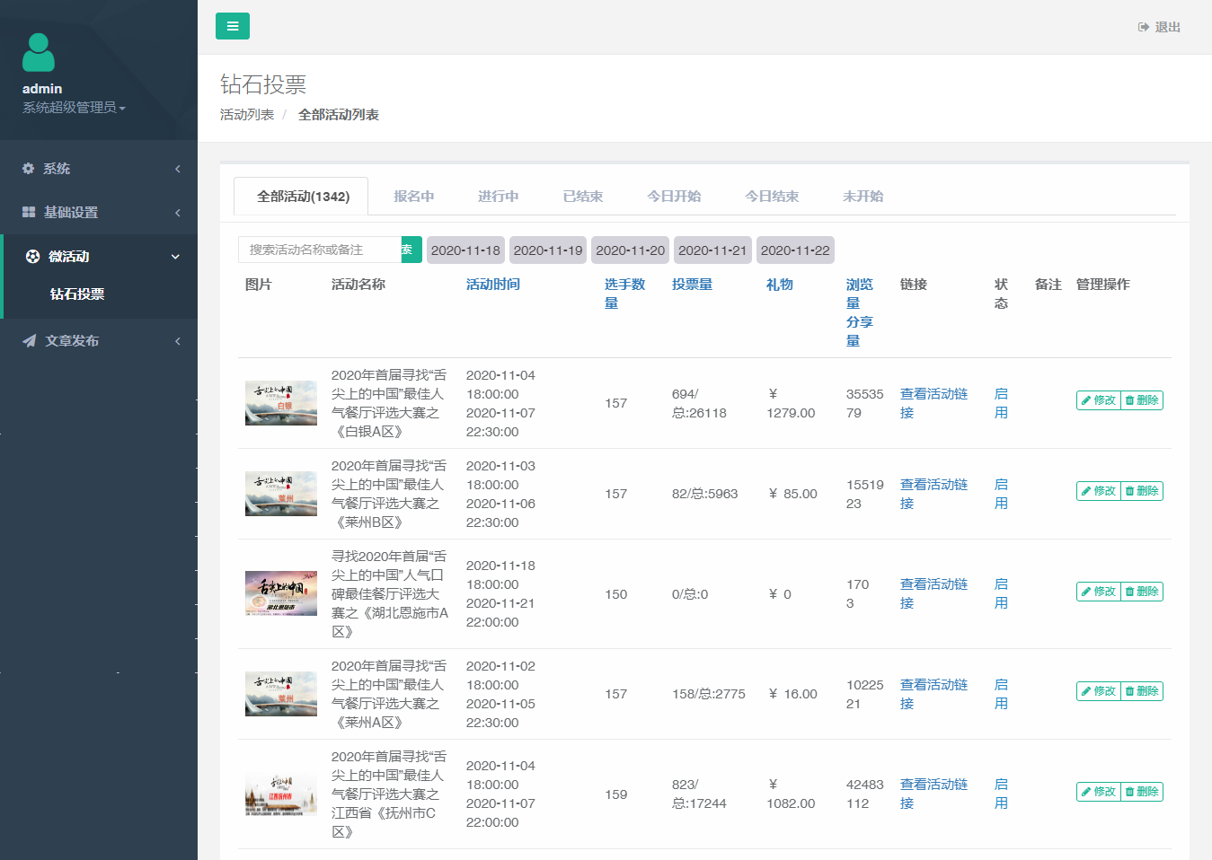Toggle 启用 status for 湖北恩施市A区 activity

[1001, 593]
